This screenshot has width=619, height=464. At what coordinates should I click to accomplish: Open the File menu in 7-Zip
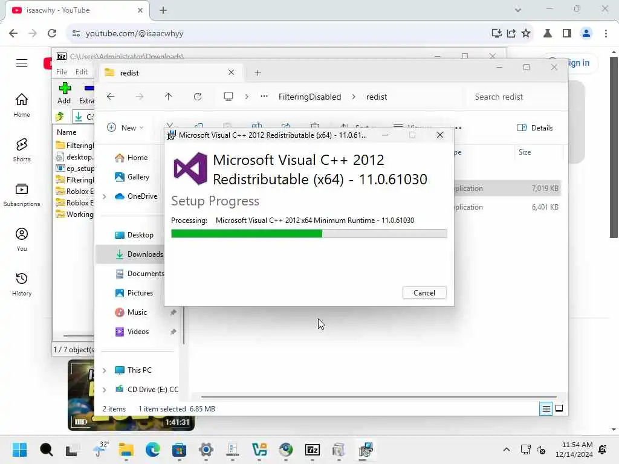[62, 72]
